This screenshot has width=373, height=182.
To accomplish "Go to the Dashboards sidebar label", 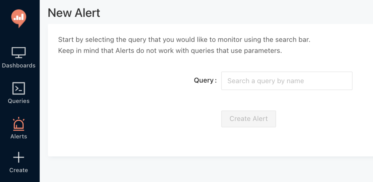I will tap(19, 66).
